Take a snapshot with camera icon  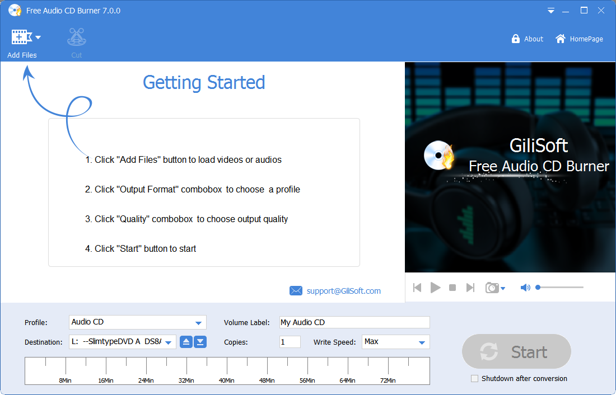click(x=492, y=288)
